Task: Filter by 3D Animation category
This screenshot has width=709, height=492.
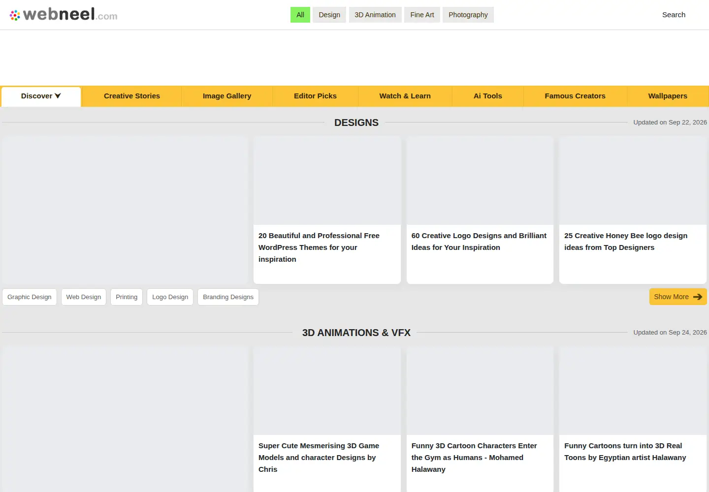Action: [x=375, y=15]
